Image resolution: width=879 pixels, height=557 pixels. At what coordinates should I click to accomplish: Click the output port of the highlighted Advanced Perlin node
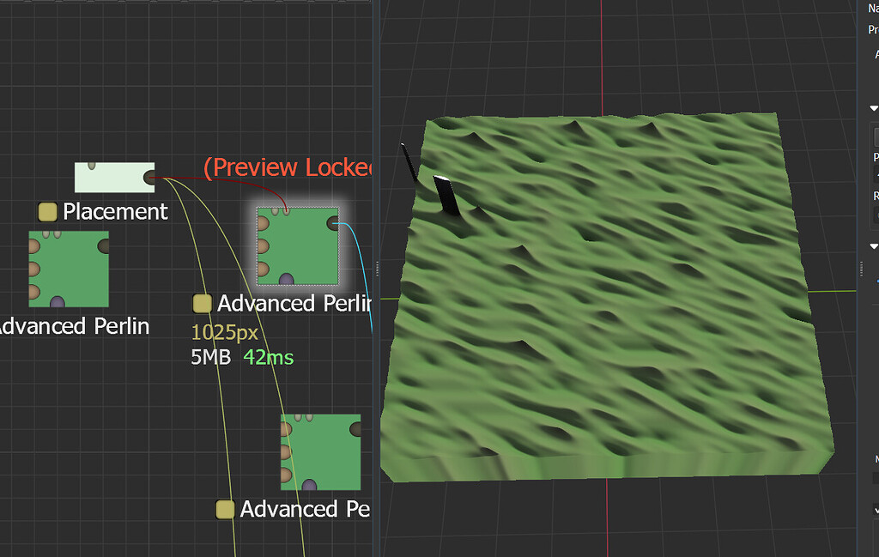pyautogui.click(x=333, y=223)
